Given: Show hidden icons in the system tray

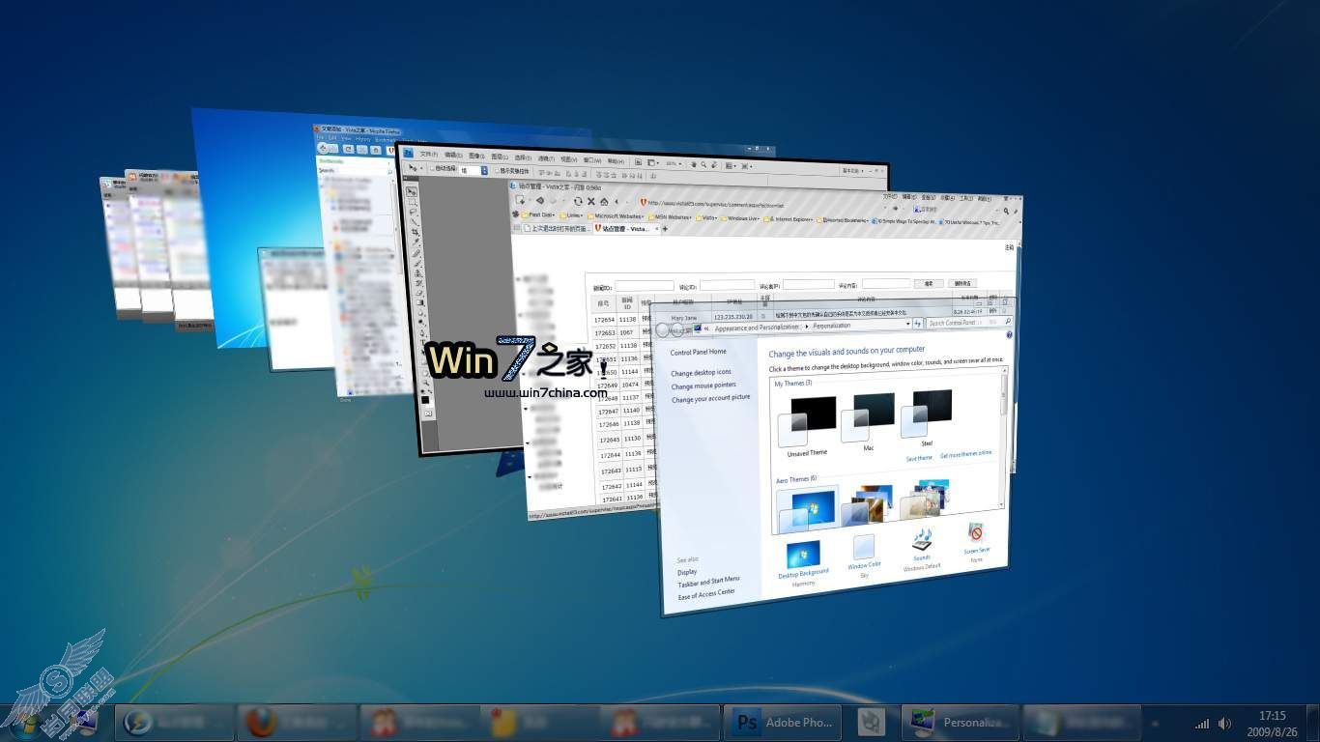Looking at the screenshot, I should tap(1156, 724).
